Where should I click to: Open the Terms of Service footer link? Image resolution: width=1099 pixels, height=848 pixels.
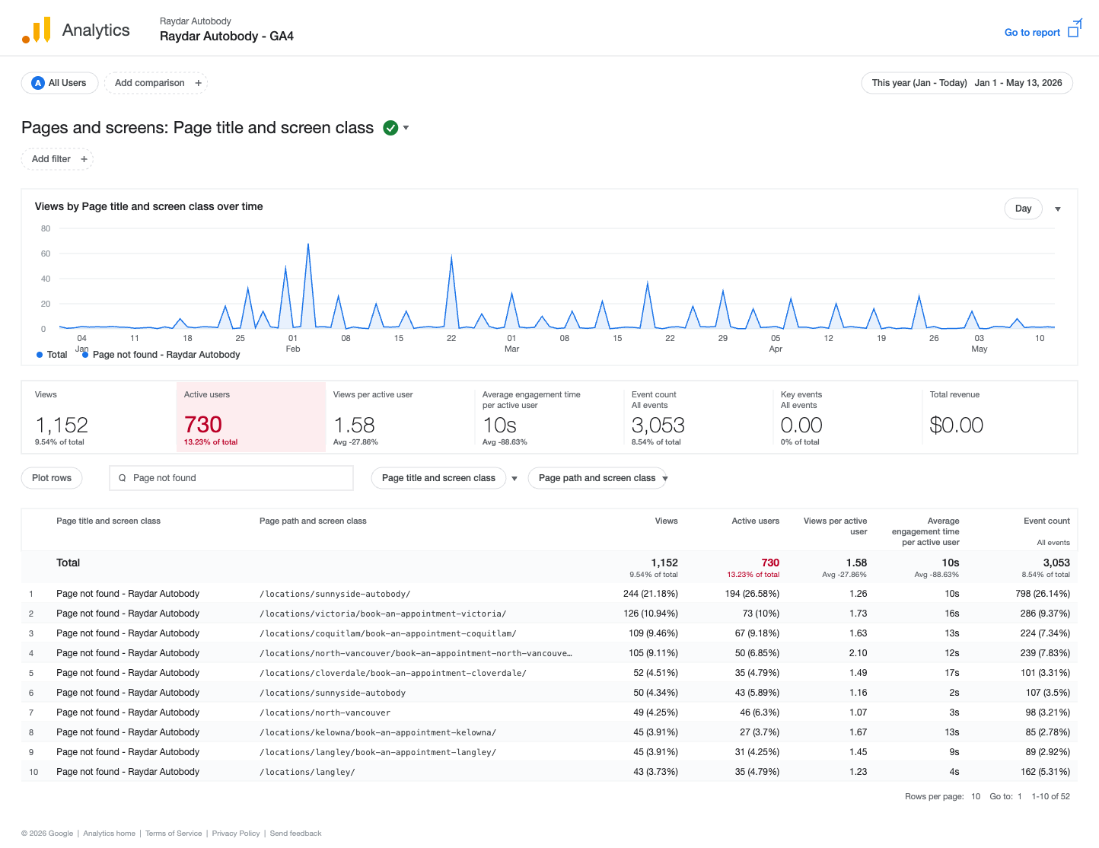click(x=174, y=834)
